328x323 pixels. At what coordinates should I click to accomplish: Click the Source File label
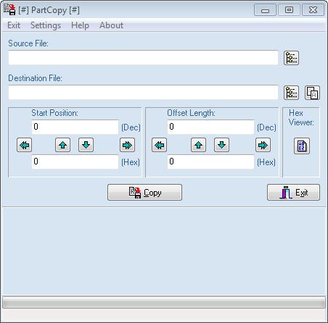[28, 43]
